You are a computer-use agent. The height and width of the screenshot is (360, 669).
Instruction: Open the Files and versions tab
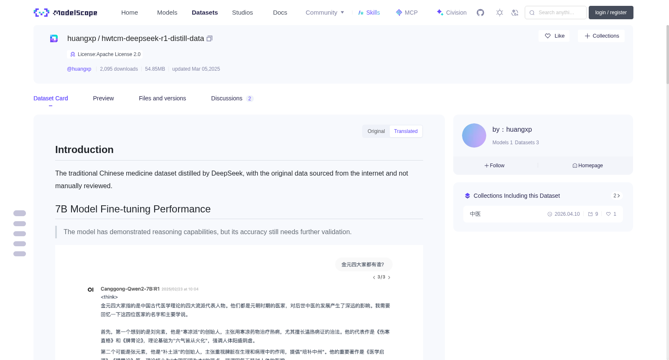point(162,98)
